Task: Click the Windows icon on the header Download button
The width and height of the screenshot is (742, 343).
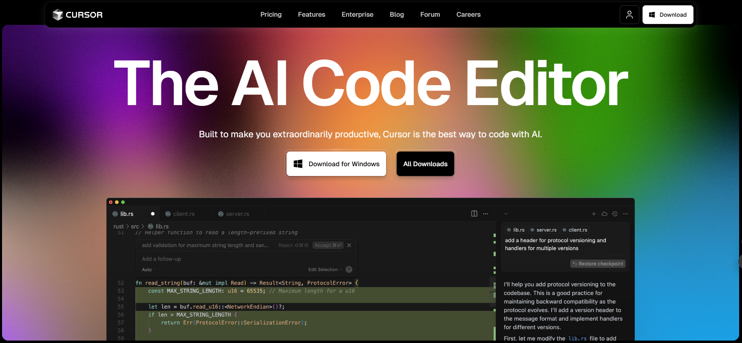Action: (x=652, y=15)
